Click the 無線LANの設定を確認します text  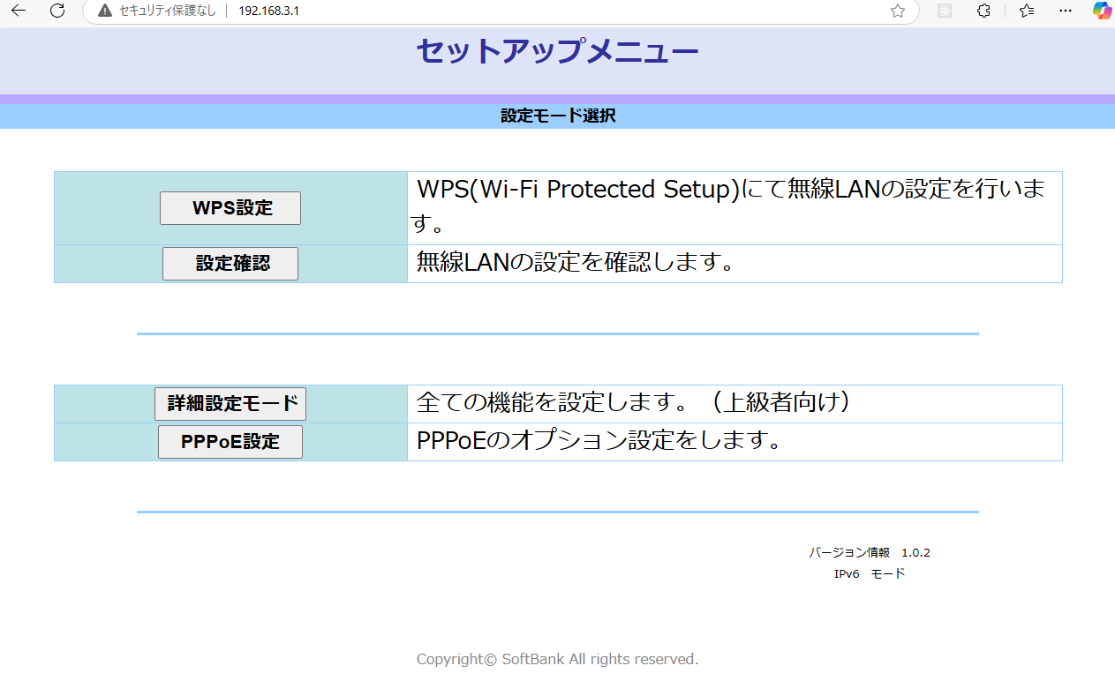576,262
